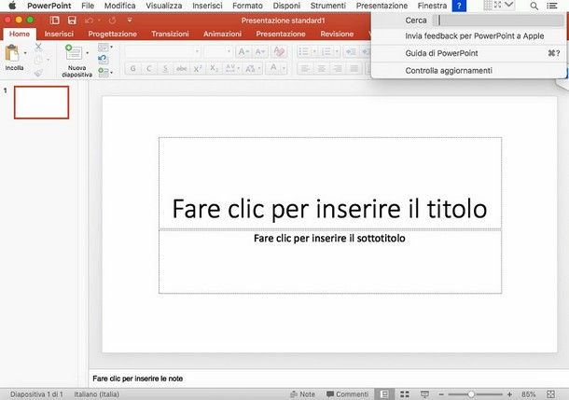Click the Decrease font size icon
Image resolution: width=569 pixels, height=400 pixels.
tap(260, 52)
